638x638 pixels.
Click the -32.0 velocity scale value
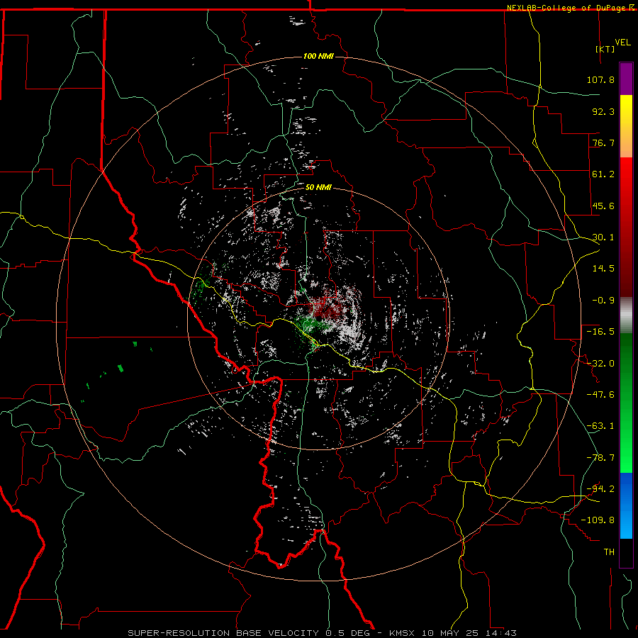[x=600, y=364]
